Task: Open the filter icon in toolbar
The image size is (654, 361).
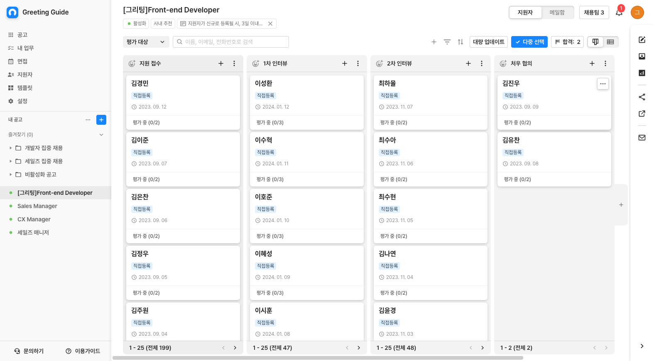Action: point(447,42)
